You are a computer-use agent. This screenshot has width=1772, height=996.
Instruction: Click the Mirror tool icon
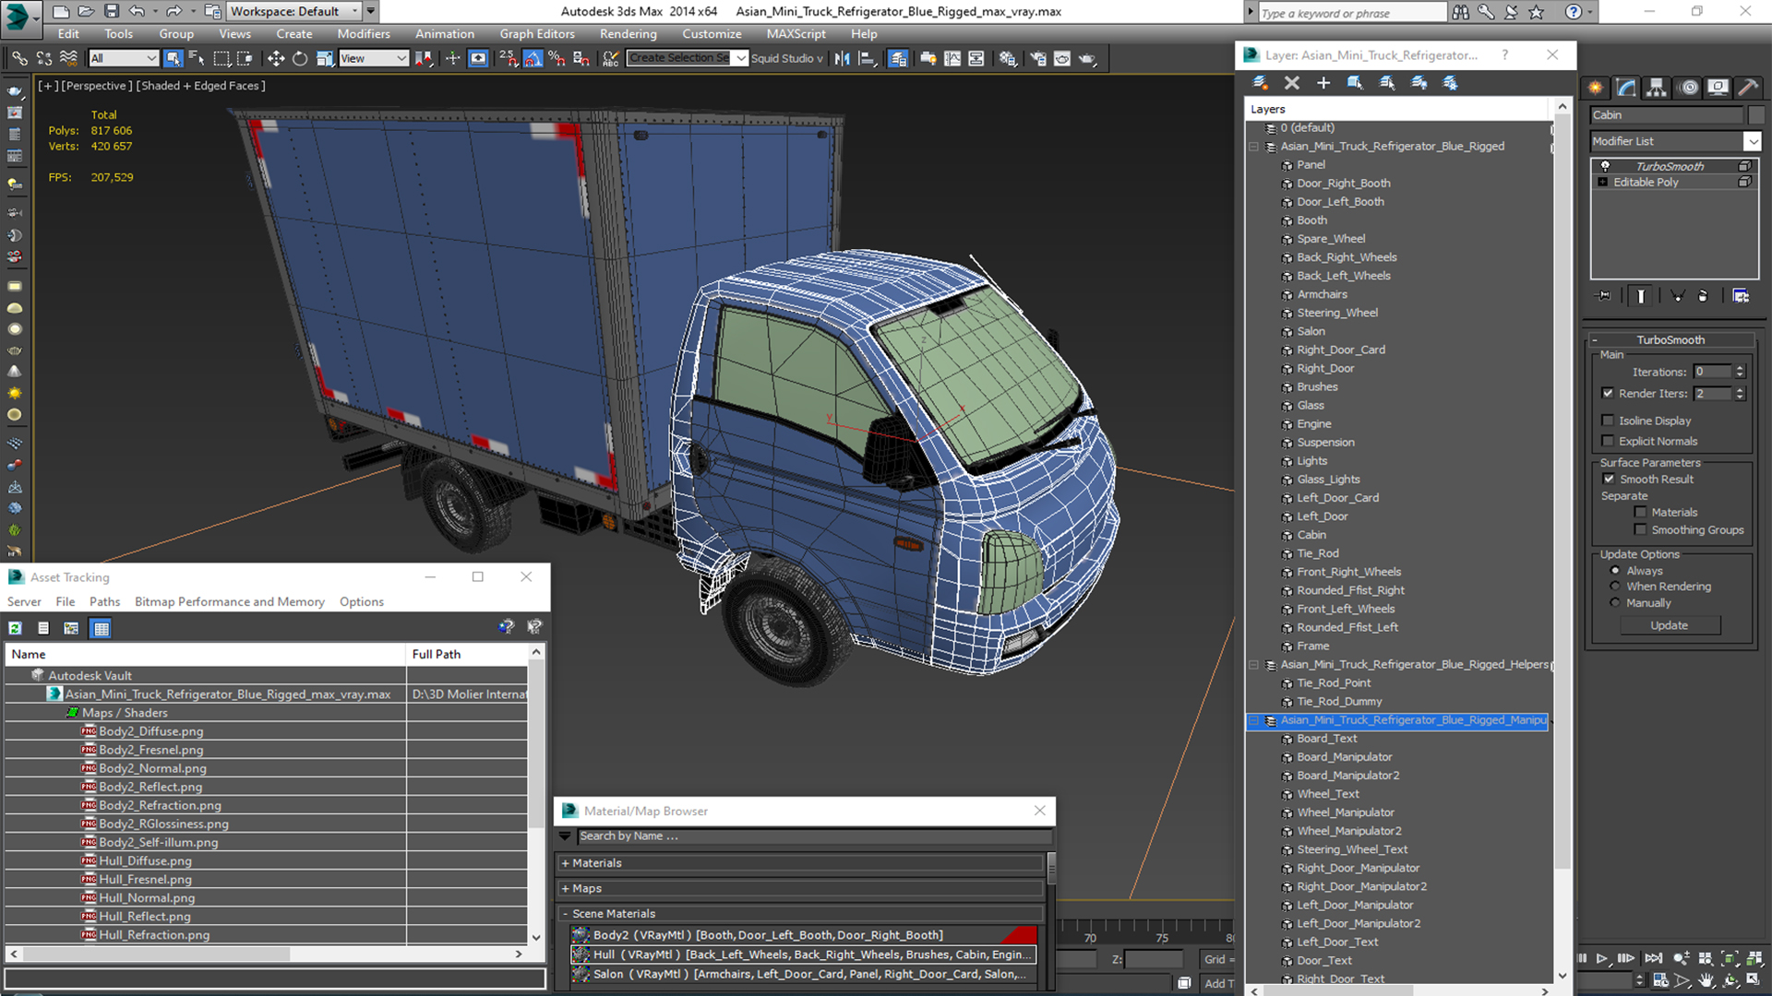tap(843, 58)
